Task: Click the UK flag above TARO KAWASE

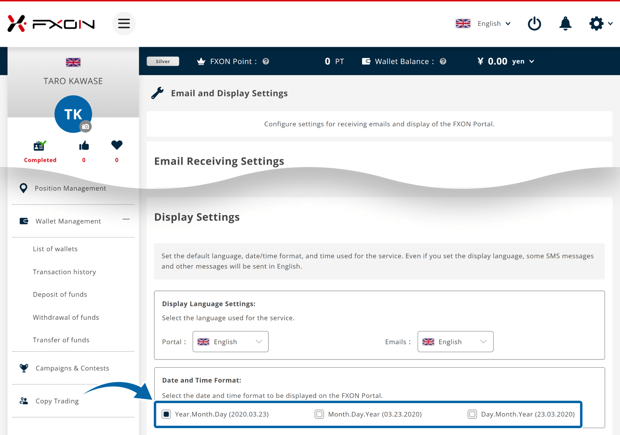Action: tap(73, 62)
